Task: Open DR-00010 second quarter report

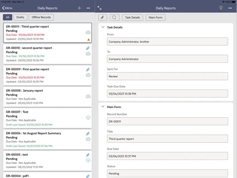Action: click(48, 54)
